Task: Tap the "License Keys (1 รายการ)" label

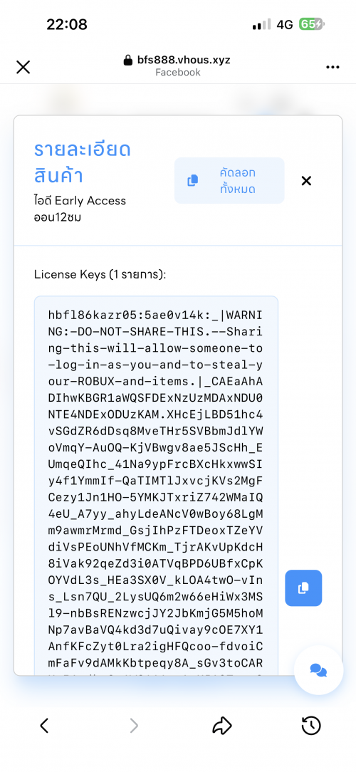Action: point(100,274)
